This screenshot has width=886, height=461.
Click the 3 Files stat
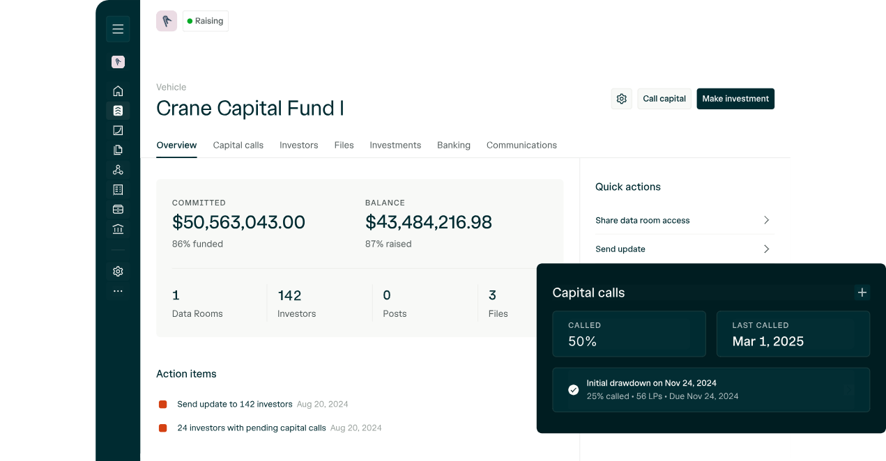pos(498,304)
